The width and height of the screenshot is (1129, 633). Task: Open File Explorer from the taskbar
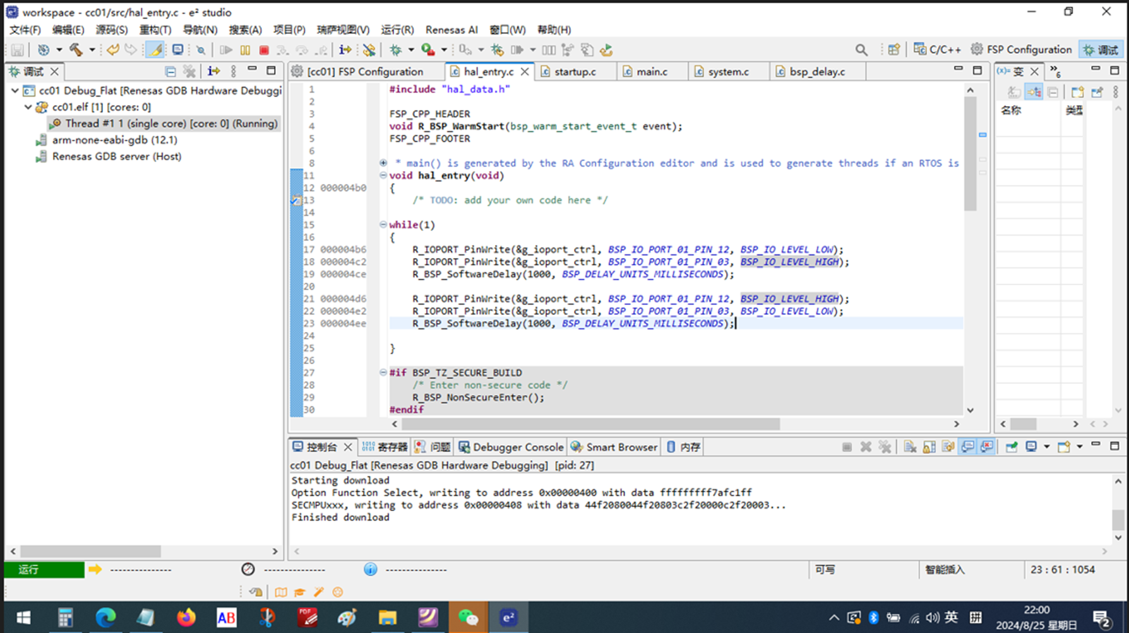click(387, 617)
